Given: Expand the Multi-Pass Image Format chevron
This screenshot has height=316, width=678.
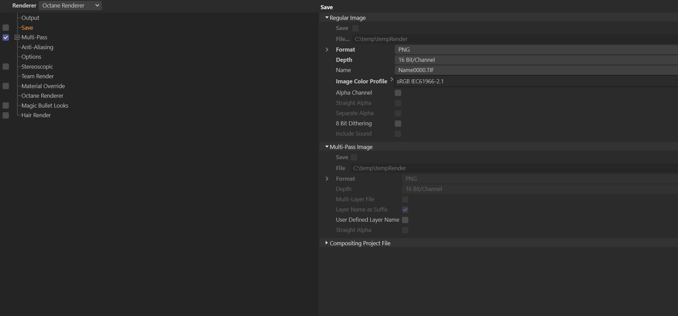Looking at the screenshot, I should click(327, 179).
